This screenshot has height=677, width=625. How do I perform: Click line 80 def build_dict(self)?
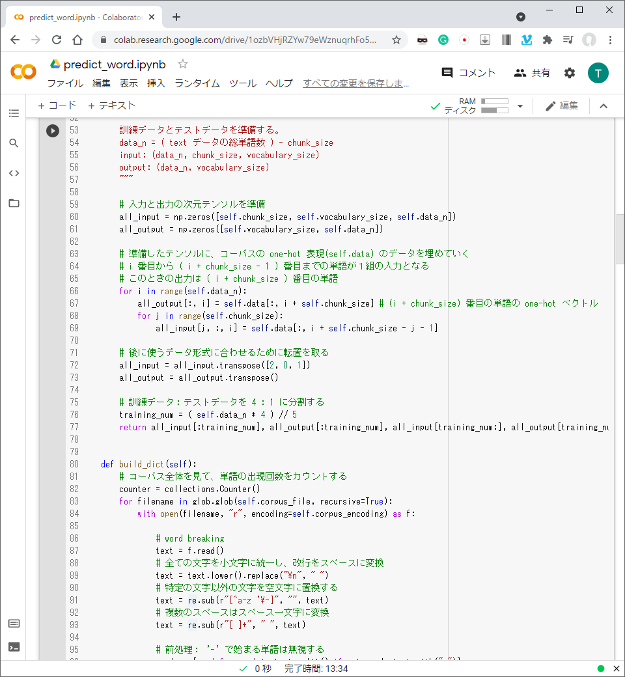(x=148, y=464)
